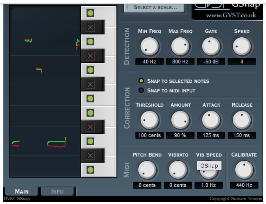Click the Speed value showing 4
The width and height of the screenshot is (266, 204).
[242, 62]
